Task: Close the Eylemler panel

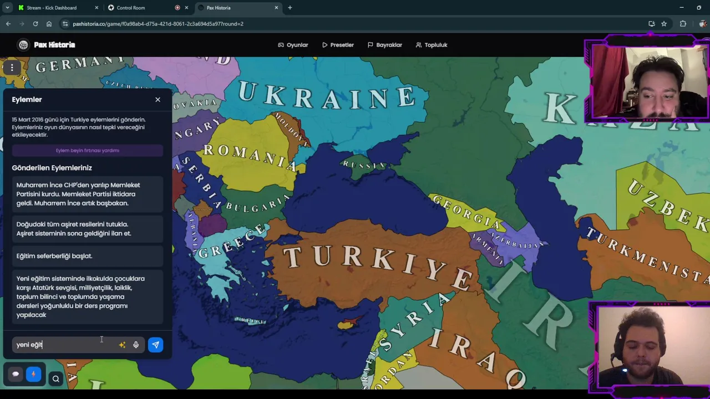Action: 158,100
